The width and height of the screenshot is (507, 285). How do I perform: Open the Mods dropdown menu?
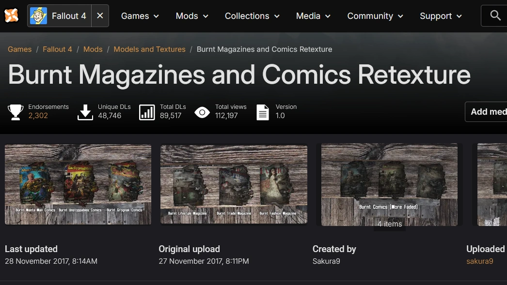pyautogui.click(x=192, y=16)
